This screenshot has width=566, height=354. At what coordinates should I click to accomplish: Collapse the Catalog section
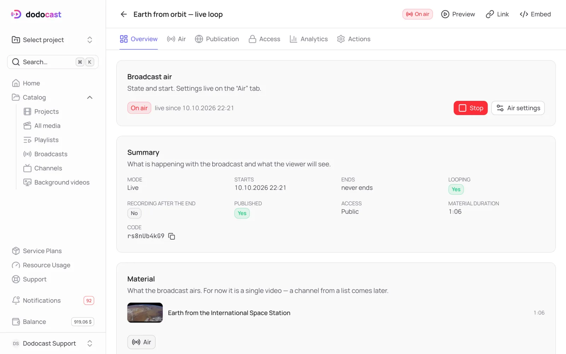click(90, 97)
